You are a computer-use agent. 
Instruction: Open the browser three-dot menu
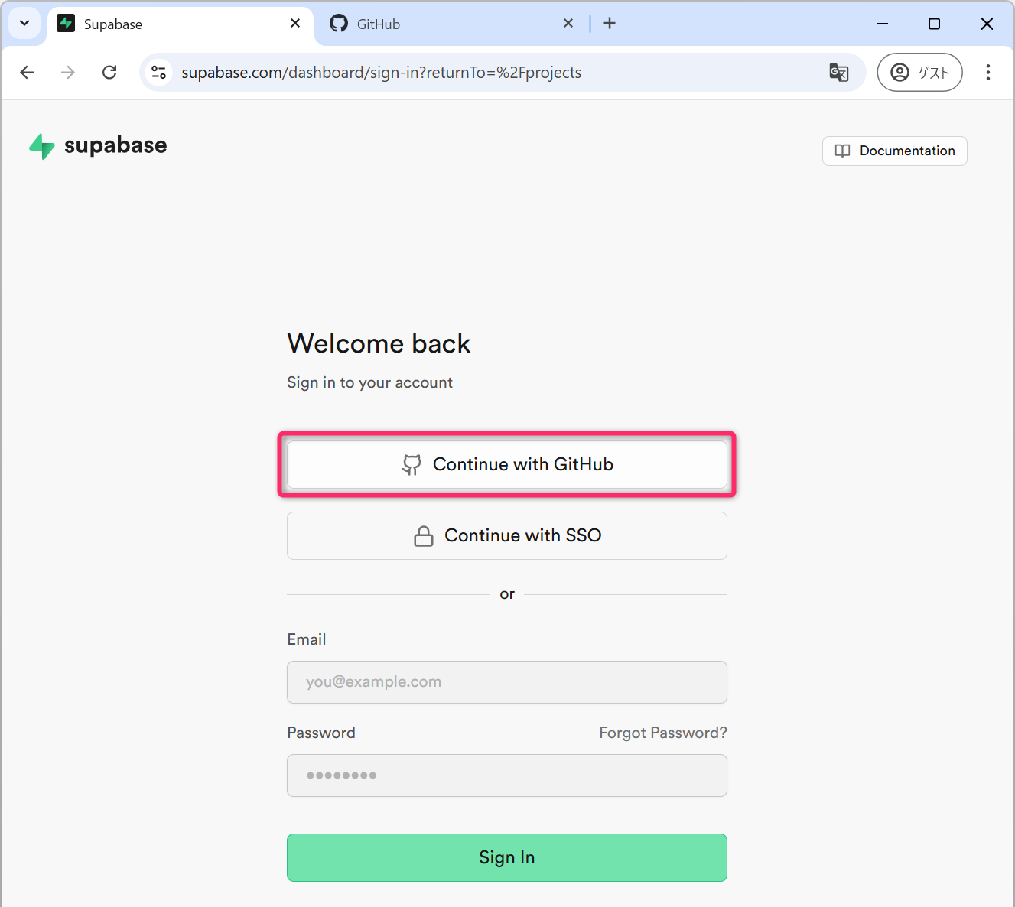click(988, 73)
